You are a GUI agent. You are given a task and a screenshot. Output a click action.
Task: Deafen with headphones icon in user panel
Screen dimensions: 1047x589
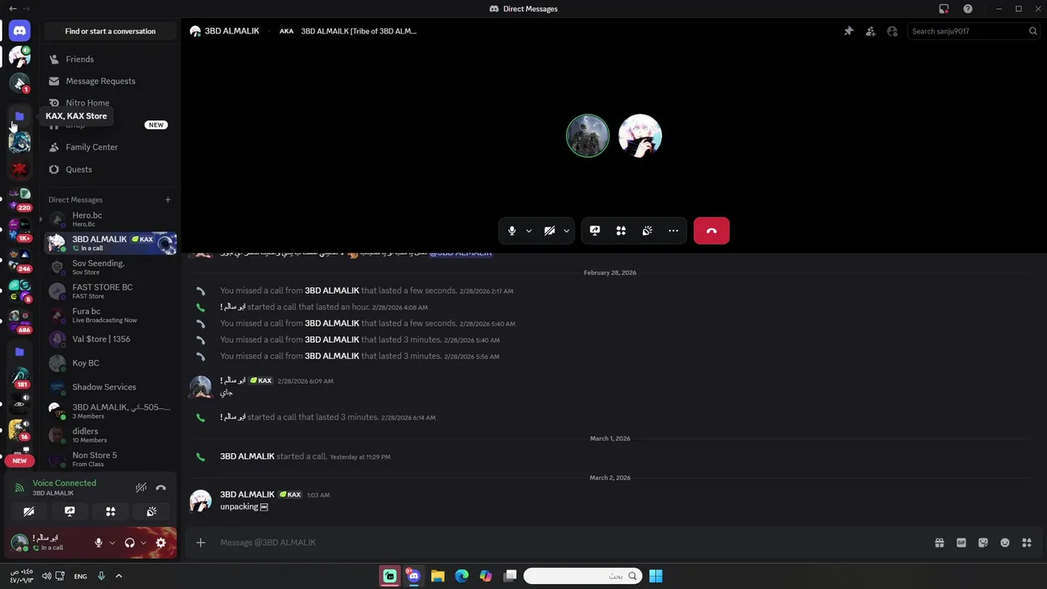tap(129, 542)
